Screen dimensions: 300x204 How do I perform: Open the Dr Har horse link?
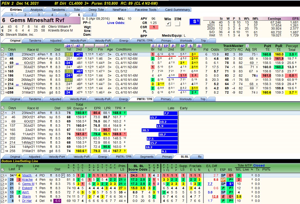click(27, 201)
